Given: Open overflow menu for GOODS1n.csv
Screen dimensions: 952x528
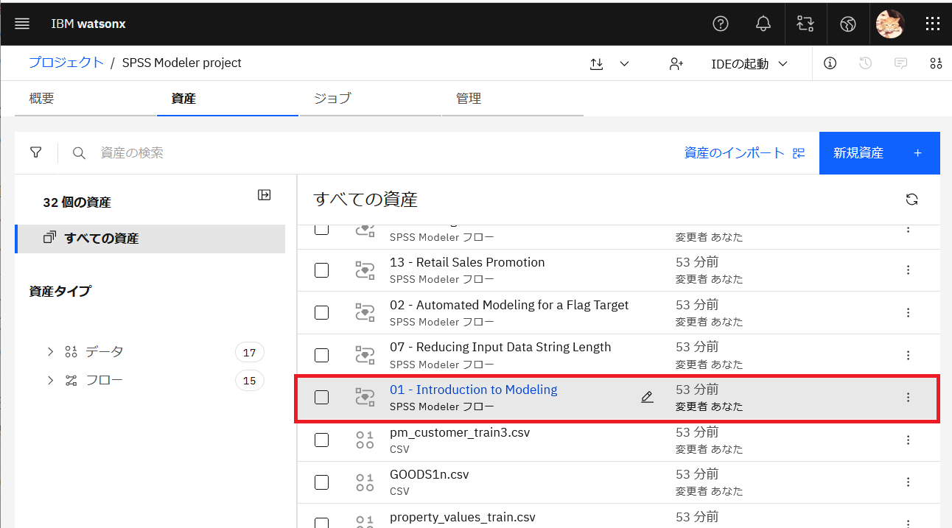Looking at the screenshot, I should point(908,482).
